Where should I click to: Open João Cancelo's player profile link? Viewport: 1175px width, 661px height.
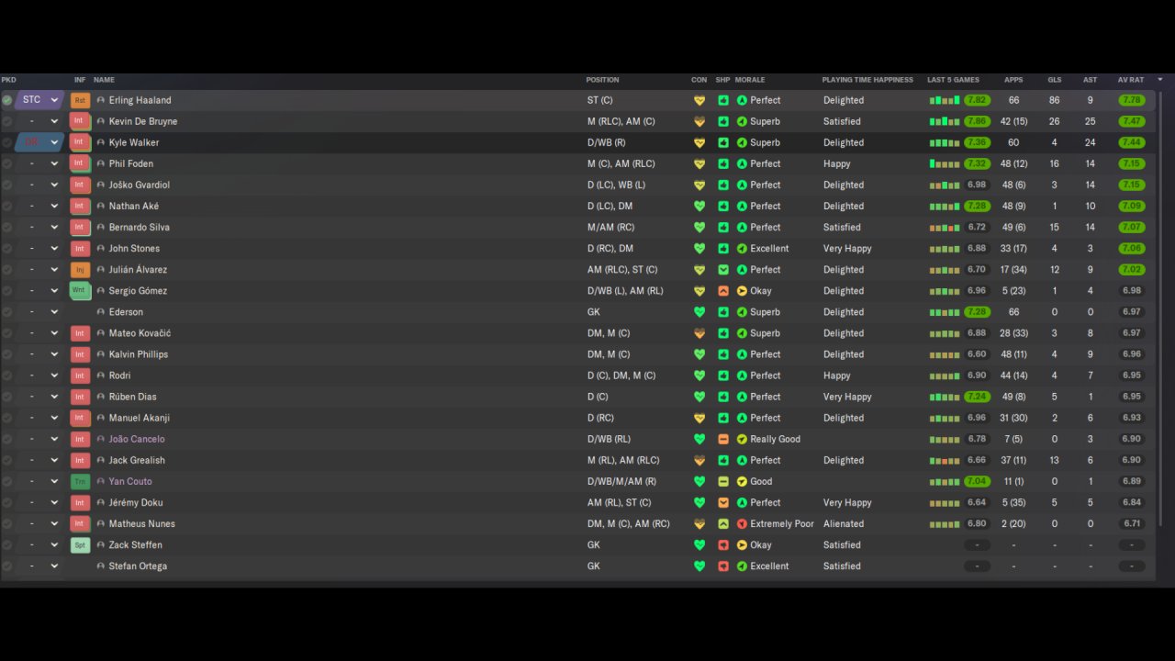[137, 439]
